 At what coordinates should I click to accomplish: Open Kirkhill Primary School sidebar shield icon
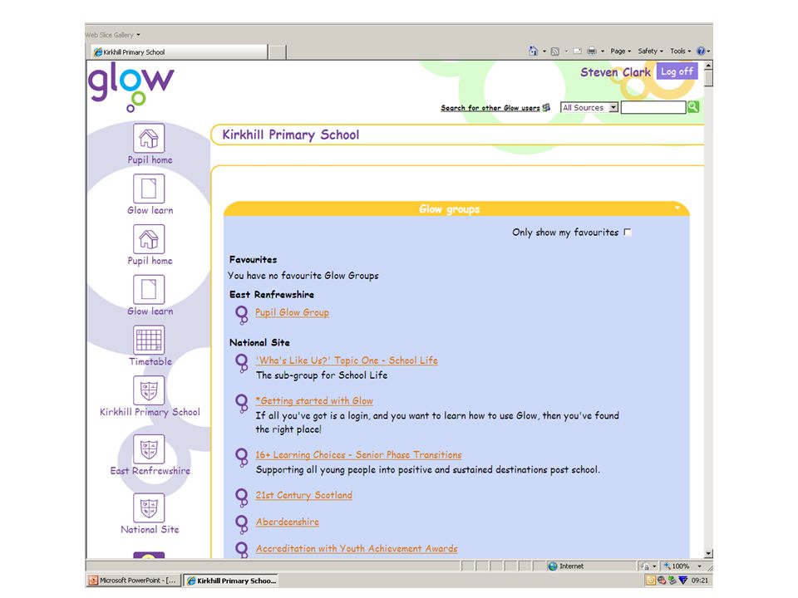149,390
